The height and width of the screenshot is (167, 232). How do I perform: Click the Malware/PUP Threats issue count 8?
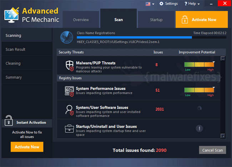coord(157,65)
